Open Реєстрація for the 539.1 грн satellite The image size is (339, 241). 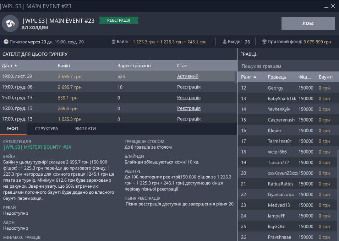[x=188, y=98]
